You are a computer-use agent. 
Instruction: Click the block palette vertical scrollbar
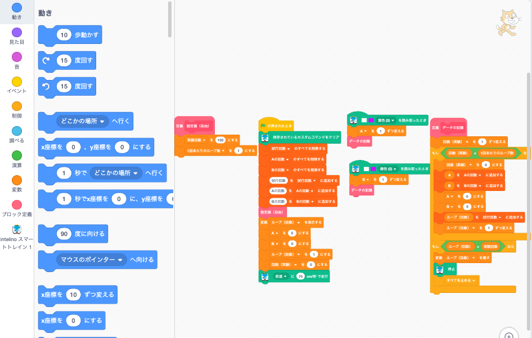(170, 19)
